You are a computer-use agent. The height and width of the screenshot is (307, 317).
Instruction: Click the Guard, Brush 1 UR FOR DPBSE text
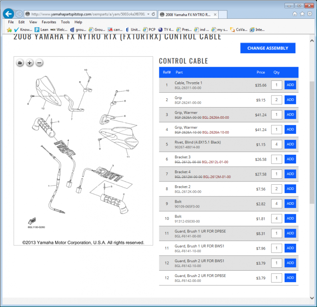(200, 231)
